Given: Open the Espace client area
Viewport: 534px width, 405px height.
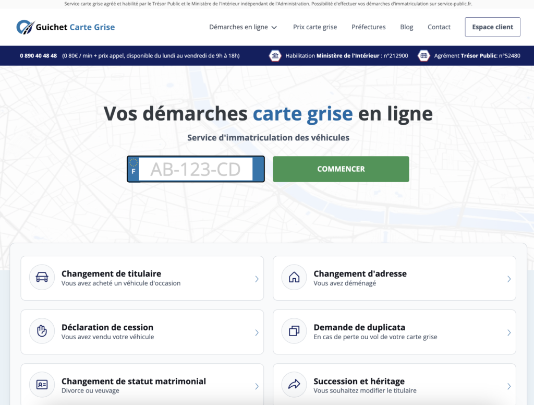Looking at the screenshot, I should click(x=492, y=27).
